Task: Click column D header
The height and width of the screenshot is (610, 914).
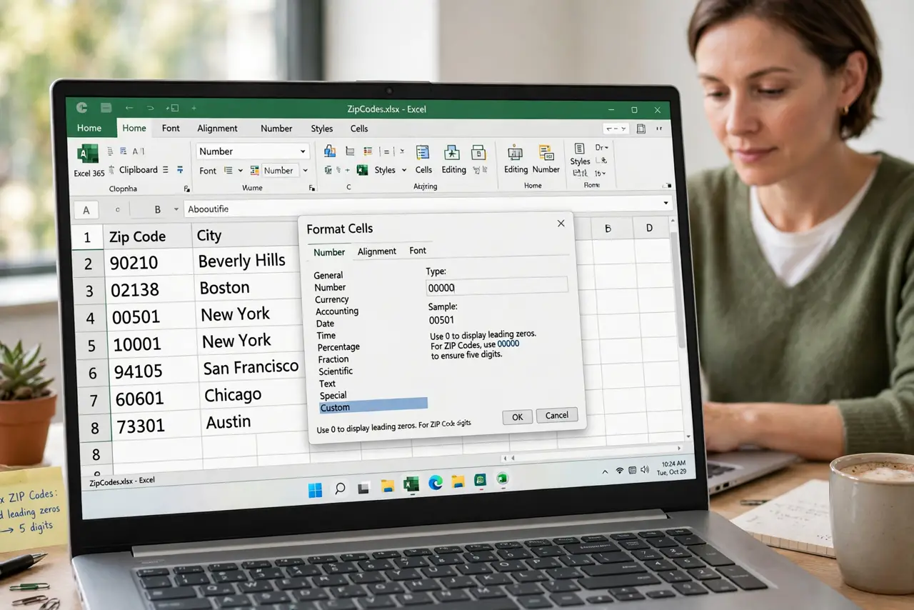Action: 649,228
